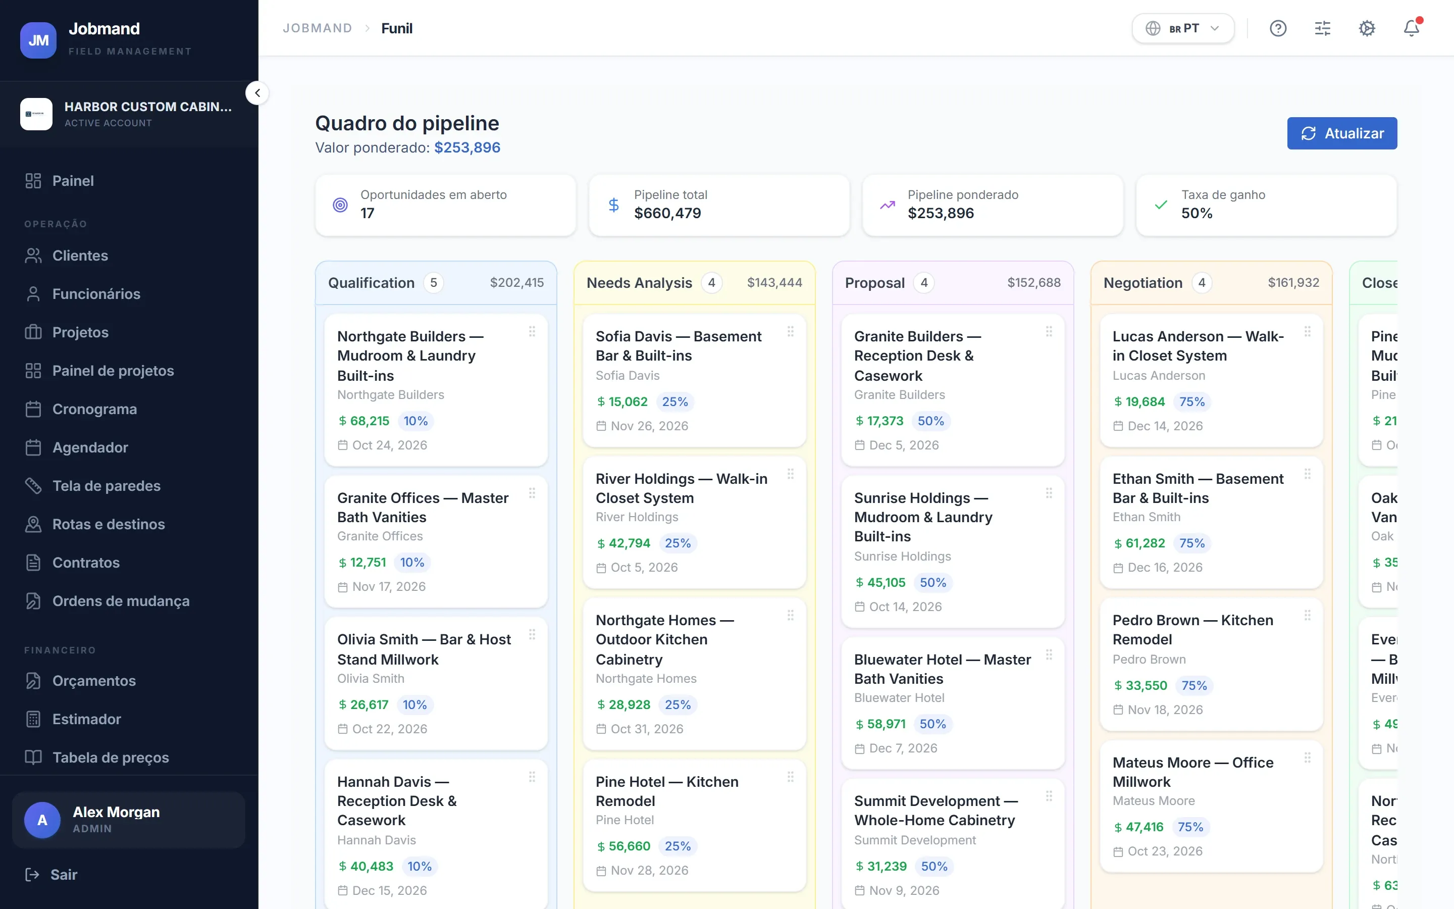This screenshot has width=1454, height=909.
Task: Click the Sair logout icon
Action: point(32,875)
